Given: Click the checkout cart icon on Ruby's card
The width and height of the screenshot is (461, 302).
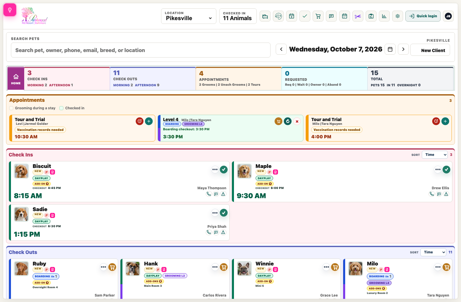Looking at the screenshot, I should click(112, 267).
